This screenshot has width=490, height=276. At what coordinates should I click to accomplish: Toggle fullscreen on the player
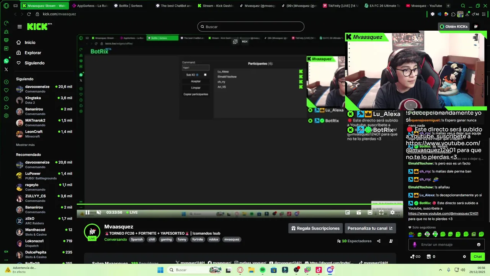[x=381, y=212]
